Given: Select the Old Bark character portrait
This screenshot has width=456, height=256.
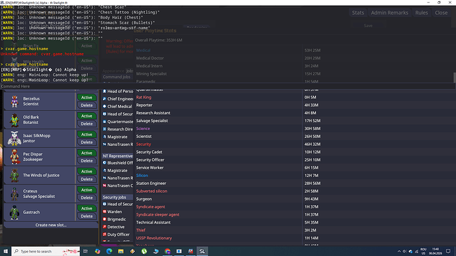Looking at the screenshot, I should tap(15, 120).
